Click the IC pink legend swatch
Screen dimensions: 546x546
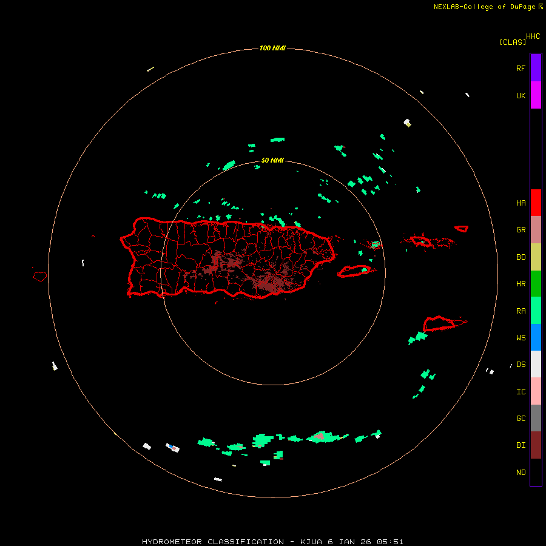[x=536, y=391]
